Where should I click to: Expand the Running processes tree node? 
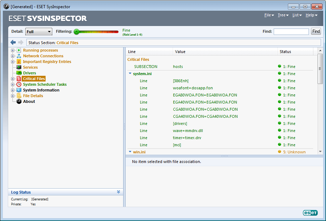13,50
